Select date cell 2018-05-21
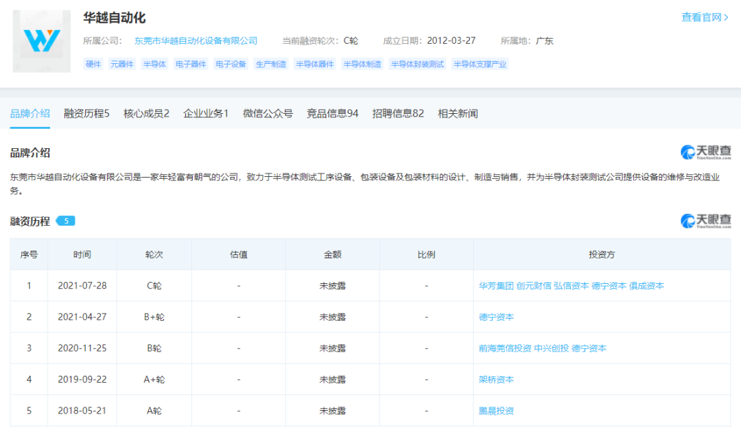741x432 pixels. (x=82, y=410)
